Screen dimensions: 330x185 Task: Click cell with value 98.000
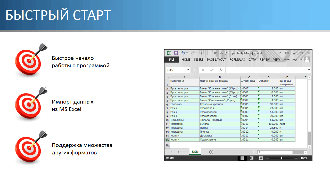[269, 104]
